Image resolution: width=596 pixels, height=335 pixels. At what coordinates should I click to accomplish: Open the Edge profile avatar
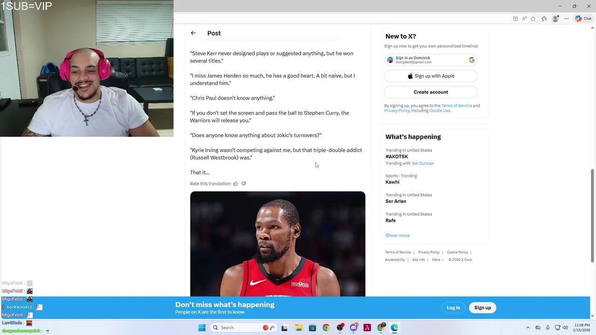tap(555, 19)
